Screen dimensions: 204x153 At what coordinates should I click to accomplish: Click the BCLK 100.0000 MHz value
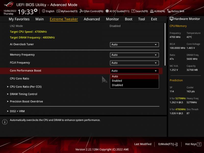coord(177,48)
